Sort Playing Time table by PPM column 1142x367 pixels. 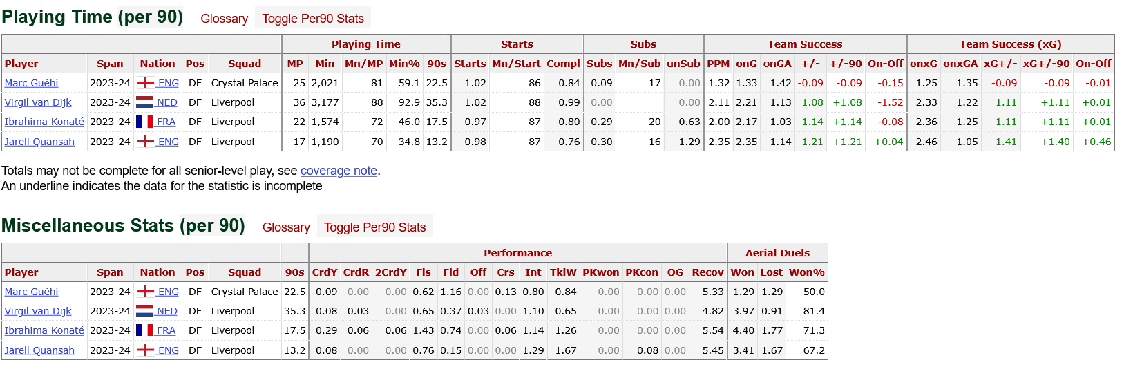tap(718, 64)
